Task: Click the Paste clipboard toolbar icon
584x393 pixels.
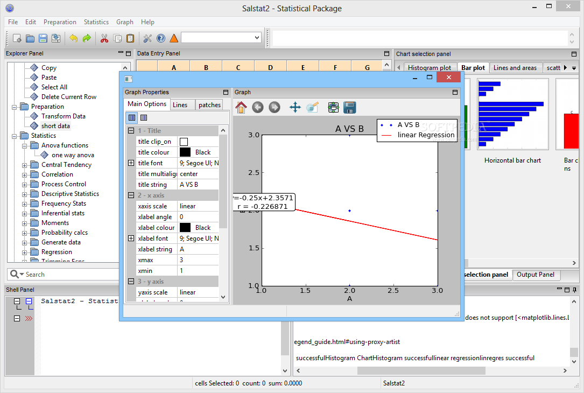Action: [x=130, y=38]
